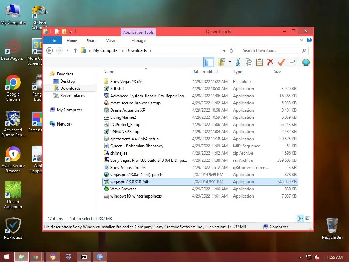Click Downloads in the address breadcrumb
Image resolution: width=349 pixels, height=262 pixels.
(x=136, y=50)
